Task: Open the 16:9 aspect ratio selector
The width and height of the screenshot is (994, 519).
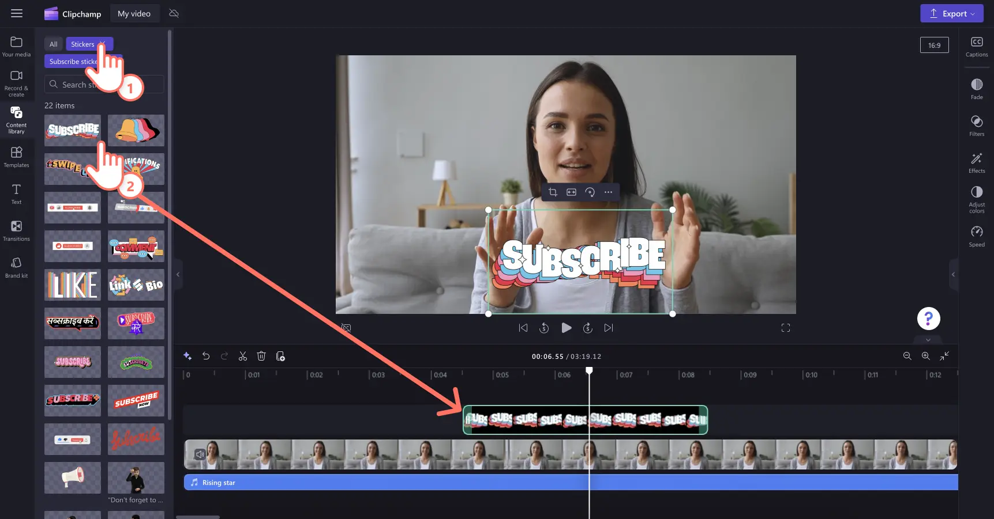Action: (935, 45)
